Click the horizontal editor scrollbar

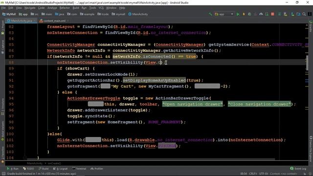click(x=151, y=159)
